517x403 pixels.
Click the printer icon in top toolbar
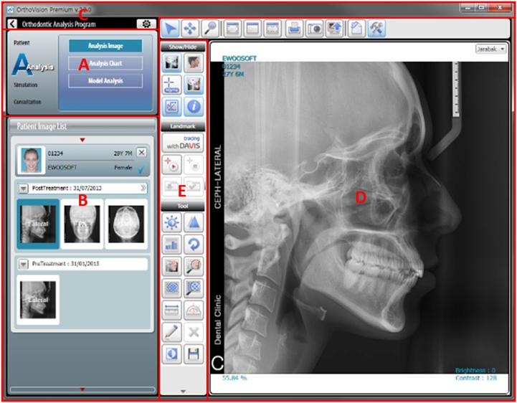point(294,29)
